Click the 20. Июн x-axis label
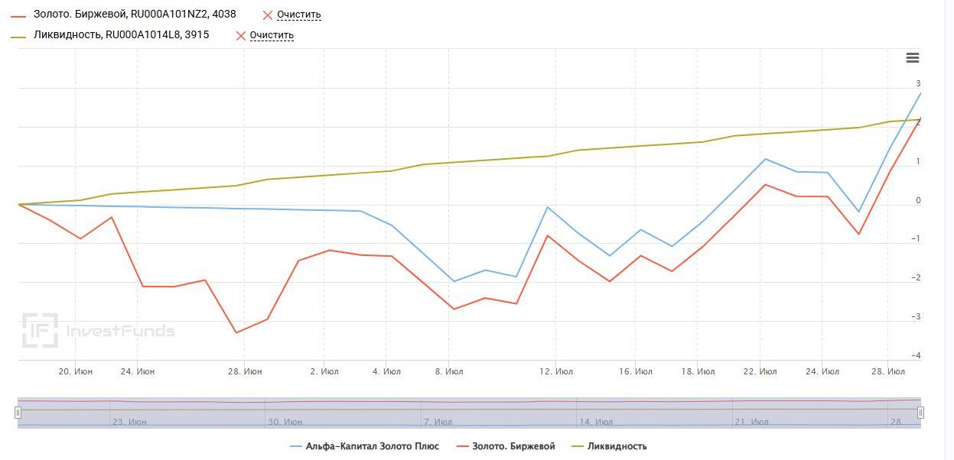The width and height of the screenshot is (954, 460). click(75, 371)
